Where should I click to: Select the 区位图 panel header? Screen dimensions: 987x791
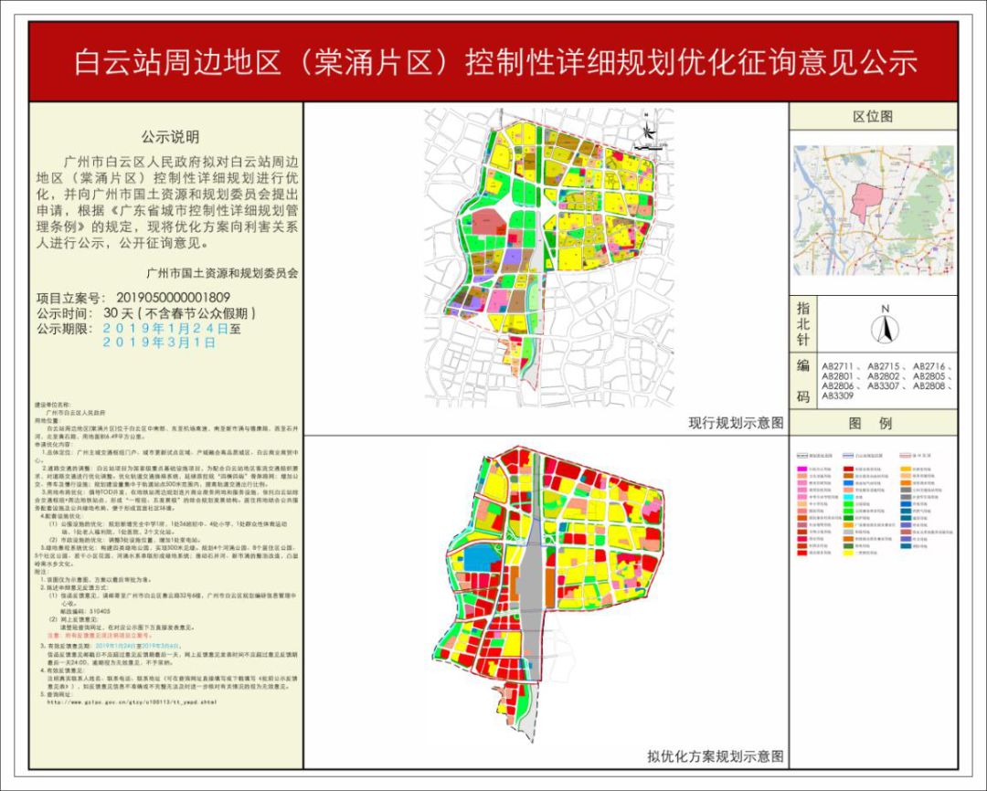coord(873,116)
